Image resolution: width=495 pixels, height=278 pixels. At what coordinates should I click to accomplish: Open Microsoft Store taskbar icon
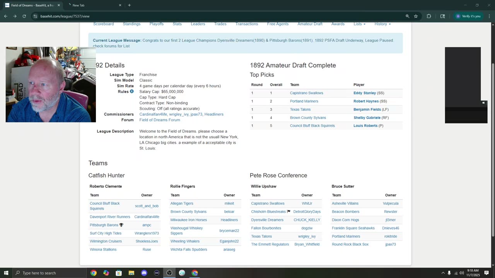click(119, 273)
